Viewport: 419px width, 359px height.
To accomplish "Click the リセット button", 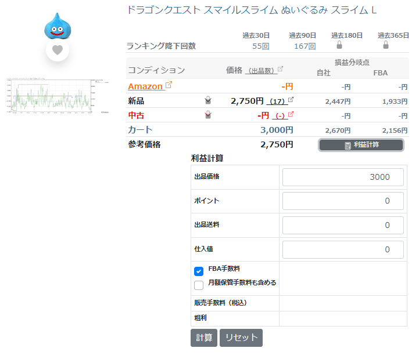I will point(241,338).
